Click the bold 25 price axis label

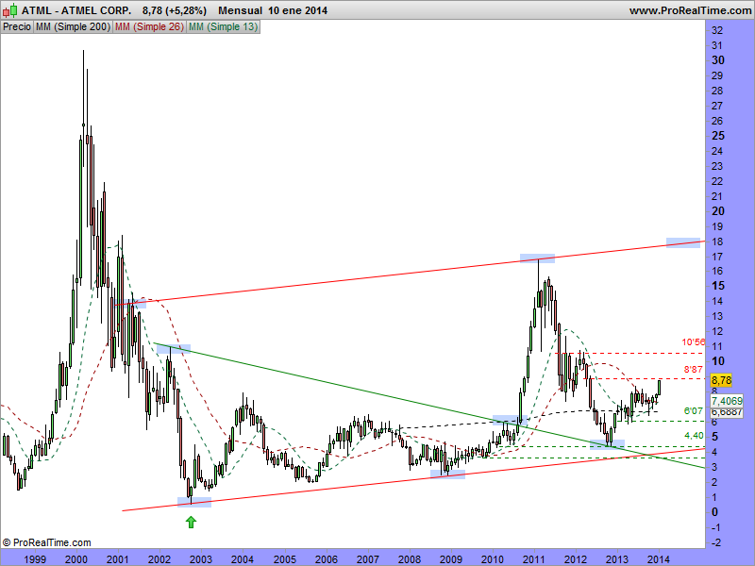click(718, 136)
